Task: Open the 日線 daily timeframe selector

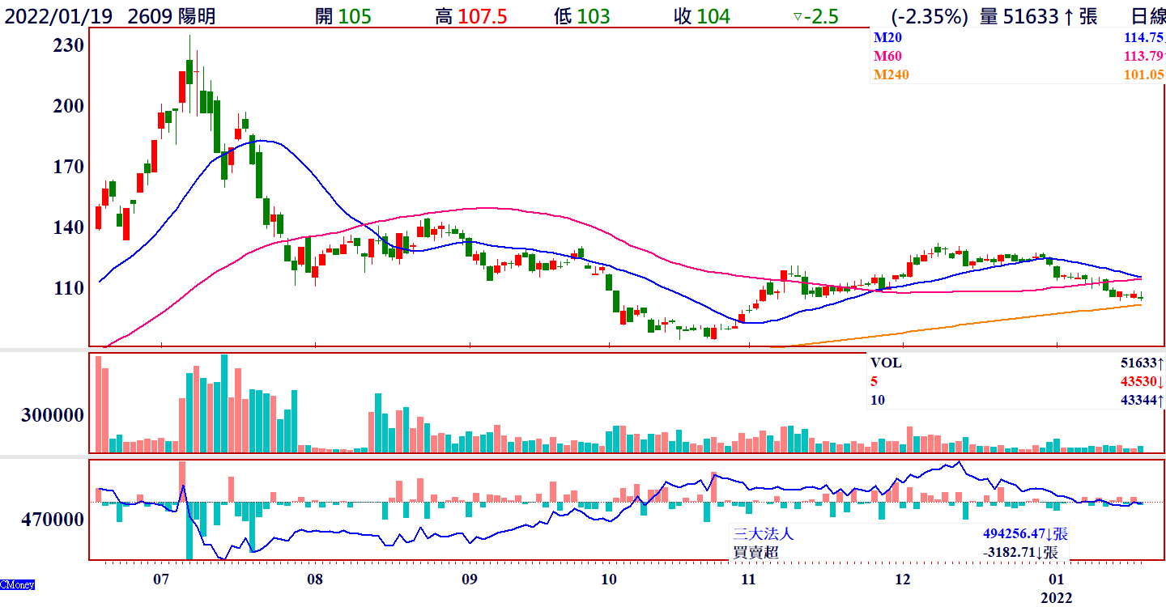Action: tap(1147, 17)
